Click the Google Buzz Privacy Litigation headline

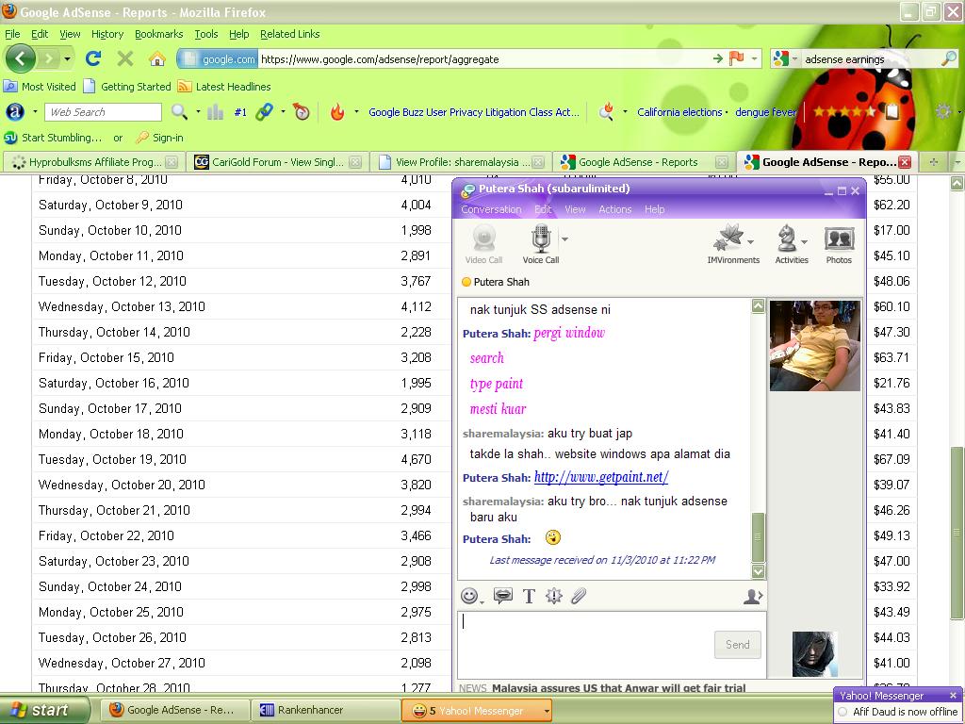tap(474, 112)
